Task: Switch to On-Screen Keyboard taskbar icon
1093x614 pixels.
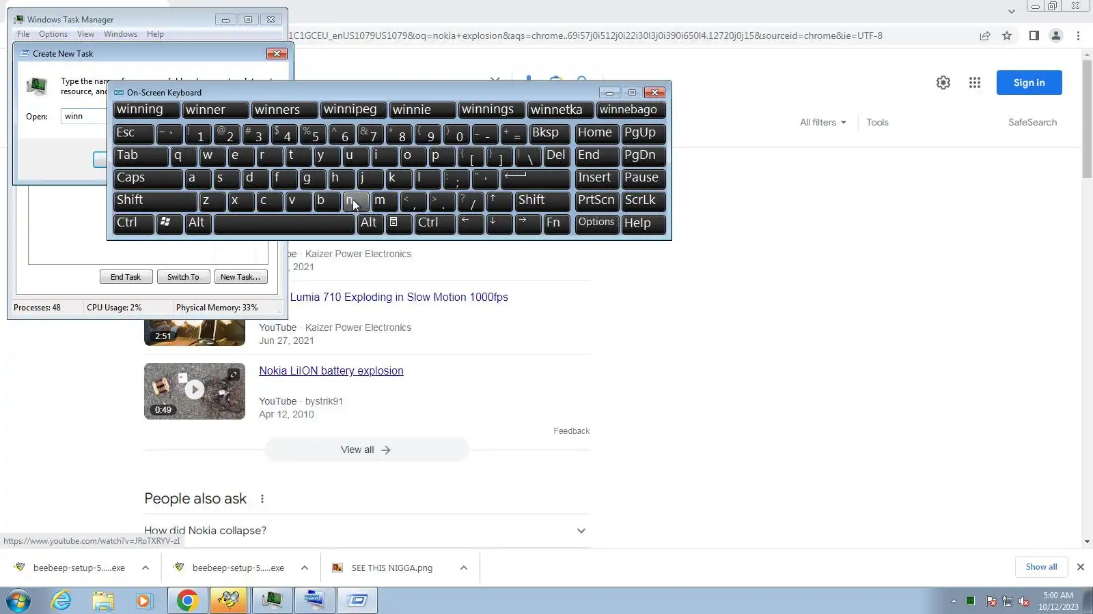Action: (314, 600)
